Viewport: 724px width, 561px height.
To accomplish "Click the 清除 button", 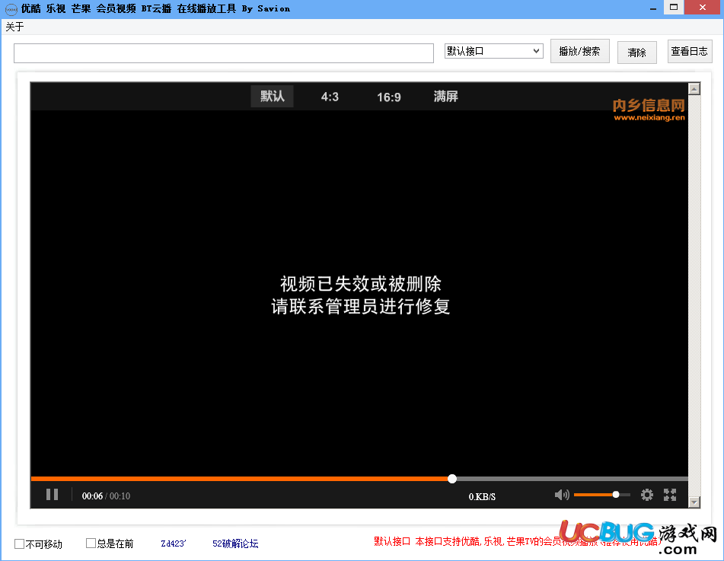I will pos(636,53).
